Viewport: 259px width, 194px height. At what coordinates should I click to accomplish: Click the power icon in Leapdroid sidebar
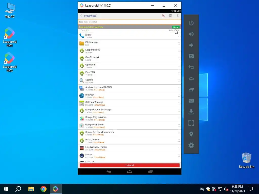[191, 23]
